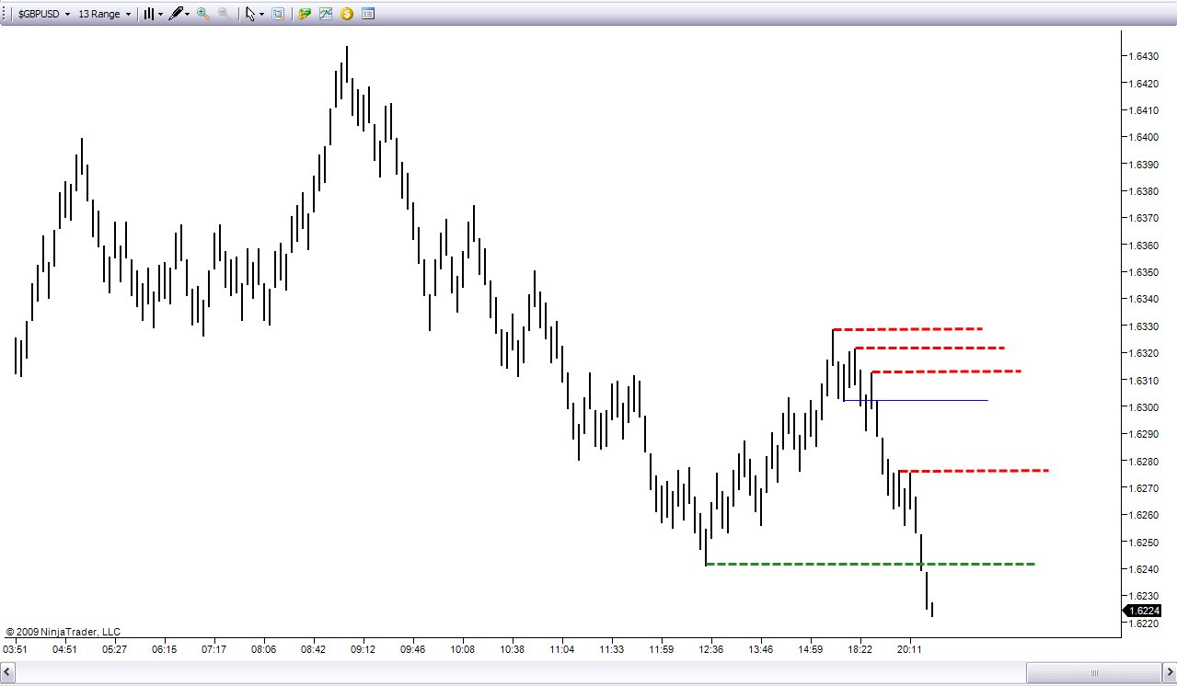Click the 20:11 time axis label
This screenshot has width=1177, height=686.
click(909, 649)
